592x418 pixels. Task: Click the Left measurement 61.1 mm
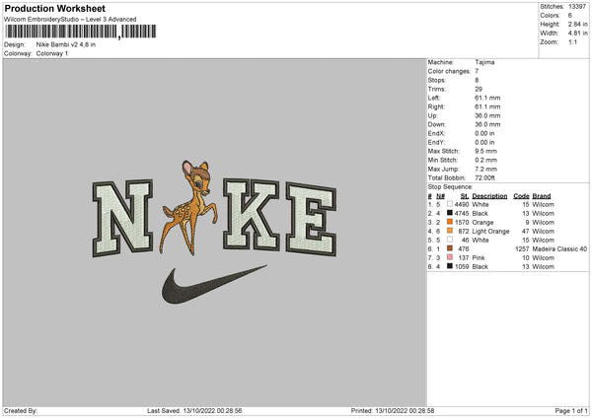click(x=487, y=98)
